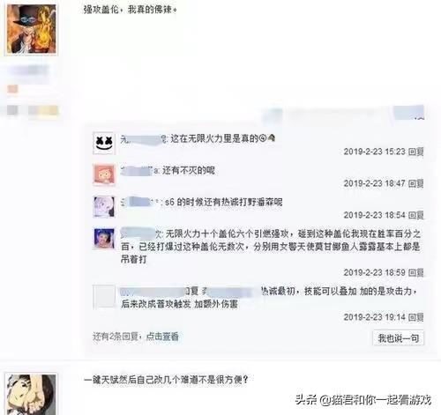Click the yellow level badge in sidebar
Image resolution: width=441 pixels, height=415 pixels.
pyautogui.click(x=43, y=111)
